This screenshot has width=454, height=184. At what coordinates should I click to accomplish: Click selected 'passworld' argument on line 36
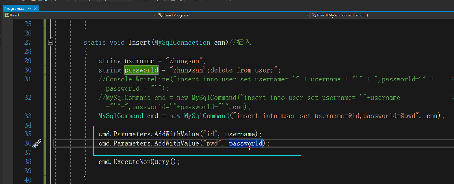246,144
